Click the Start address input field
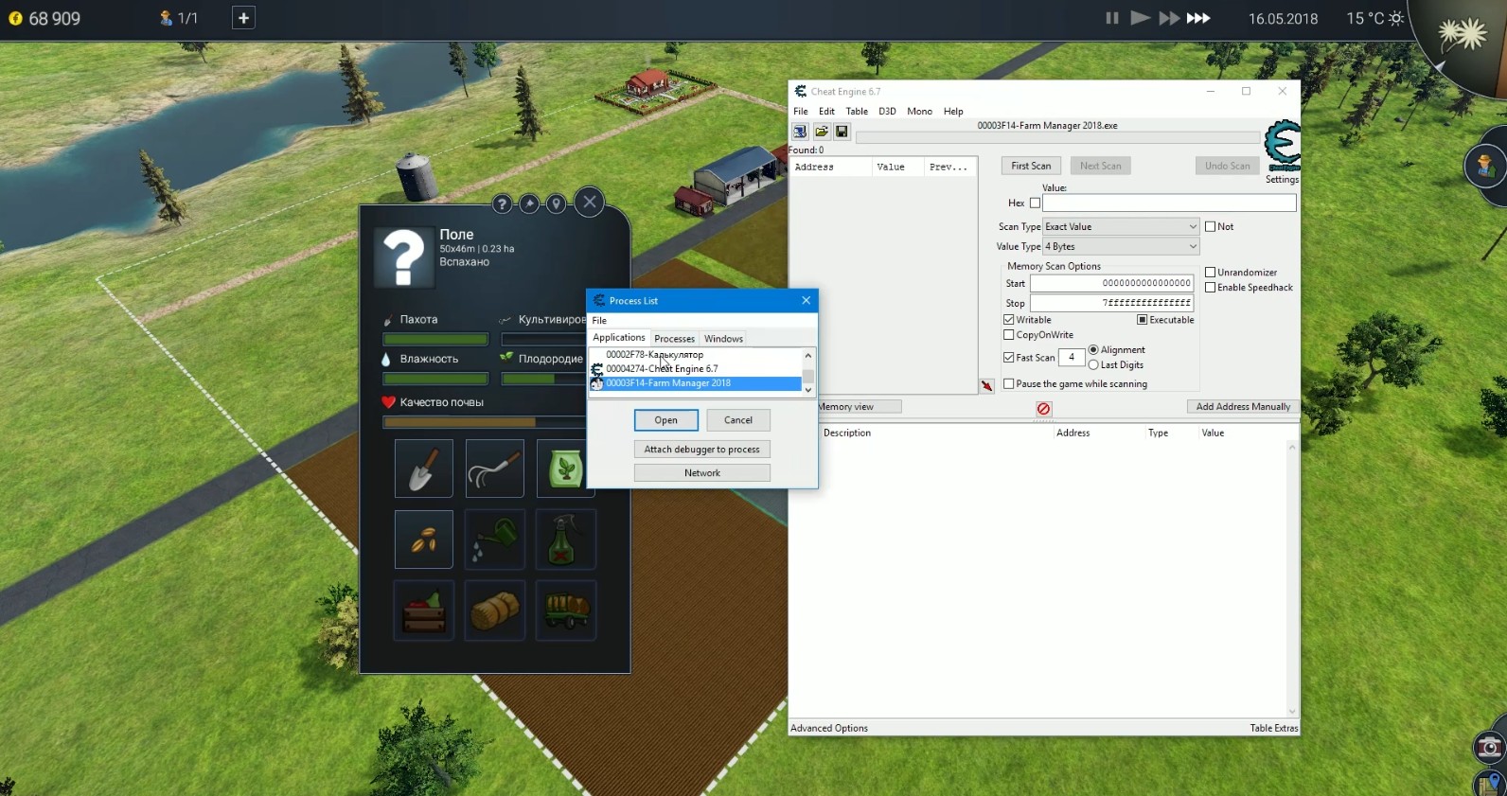 [x=1111, y=283]
